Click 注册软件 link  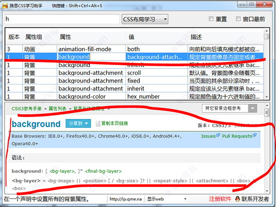220,199
